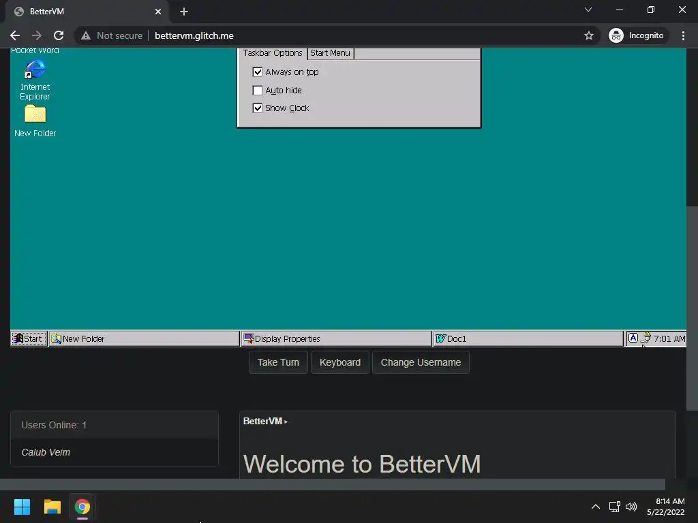Image resolution: width=698 pixels, height=523 pixels.
Task: Click the Not secure warning icon
Action: 85,35
